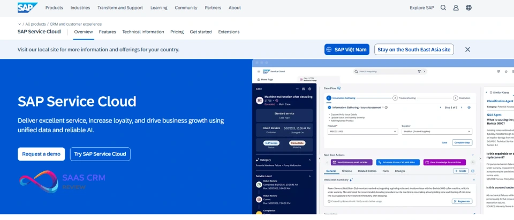Open the Community menu item
This screenshot has width=514, height=220.
click(x=186, y=8)
